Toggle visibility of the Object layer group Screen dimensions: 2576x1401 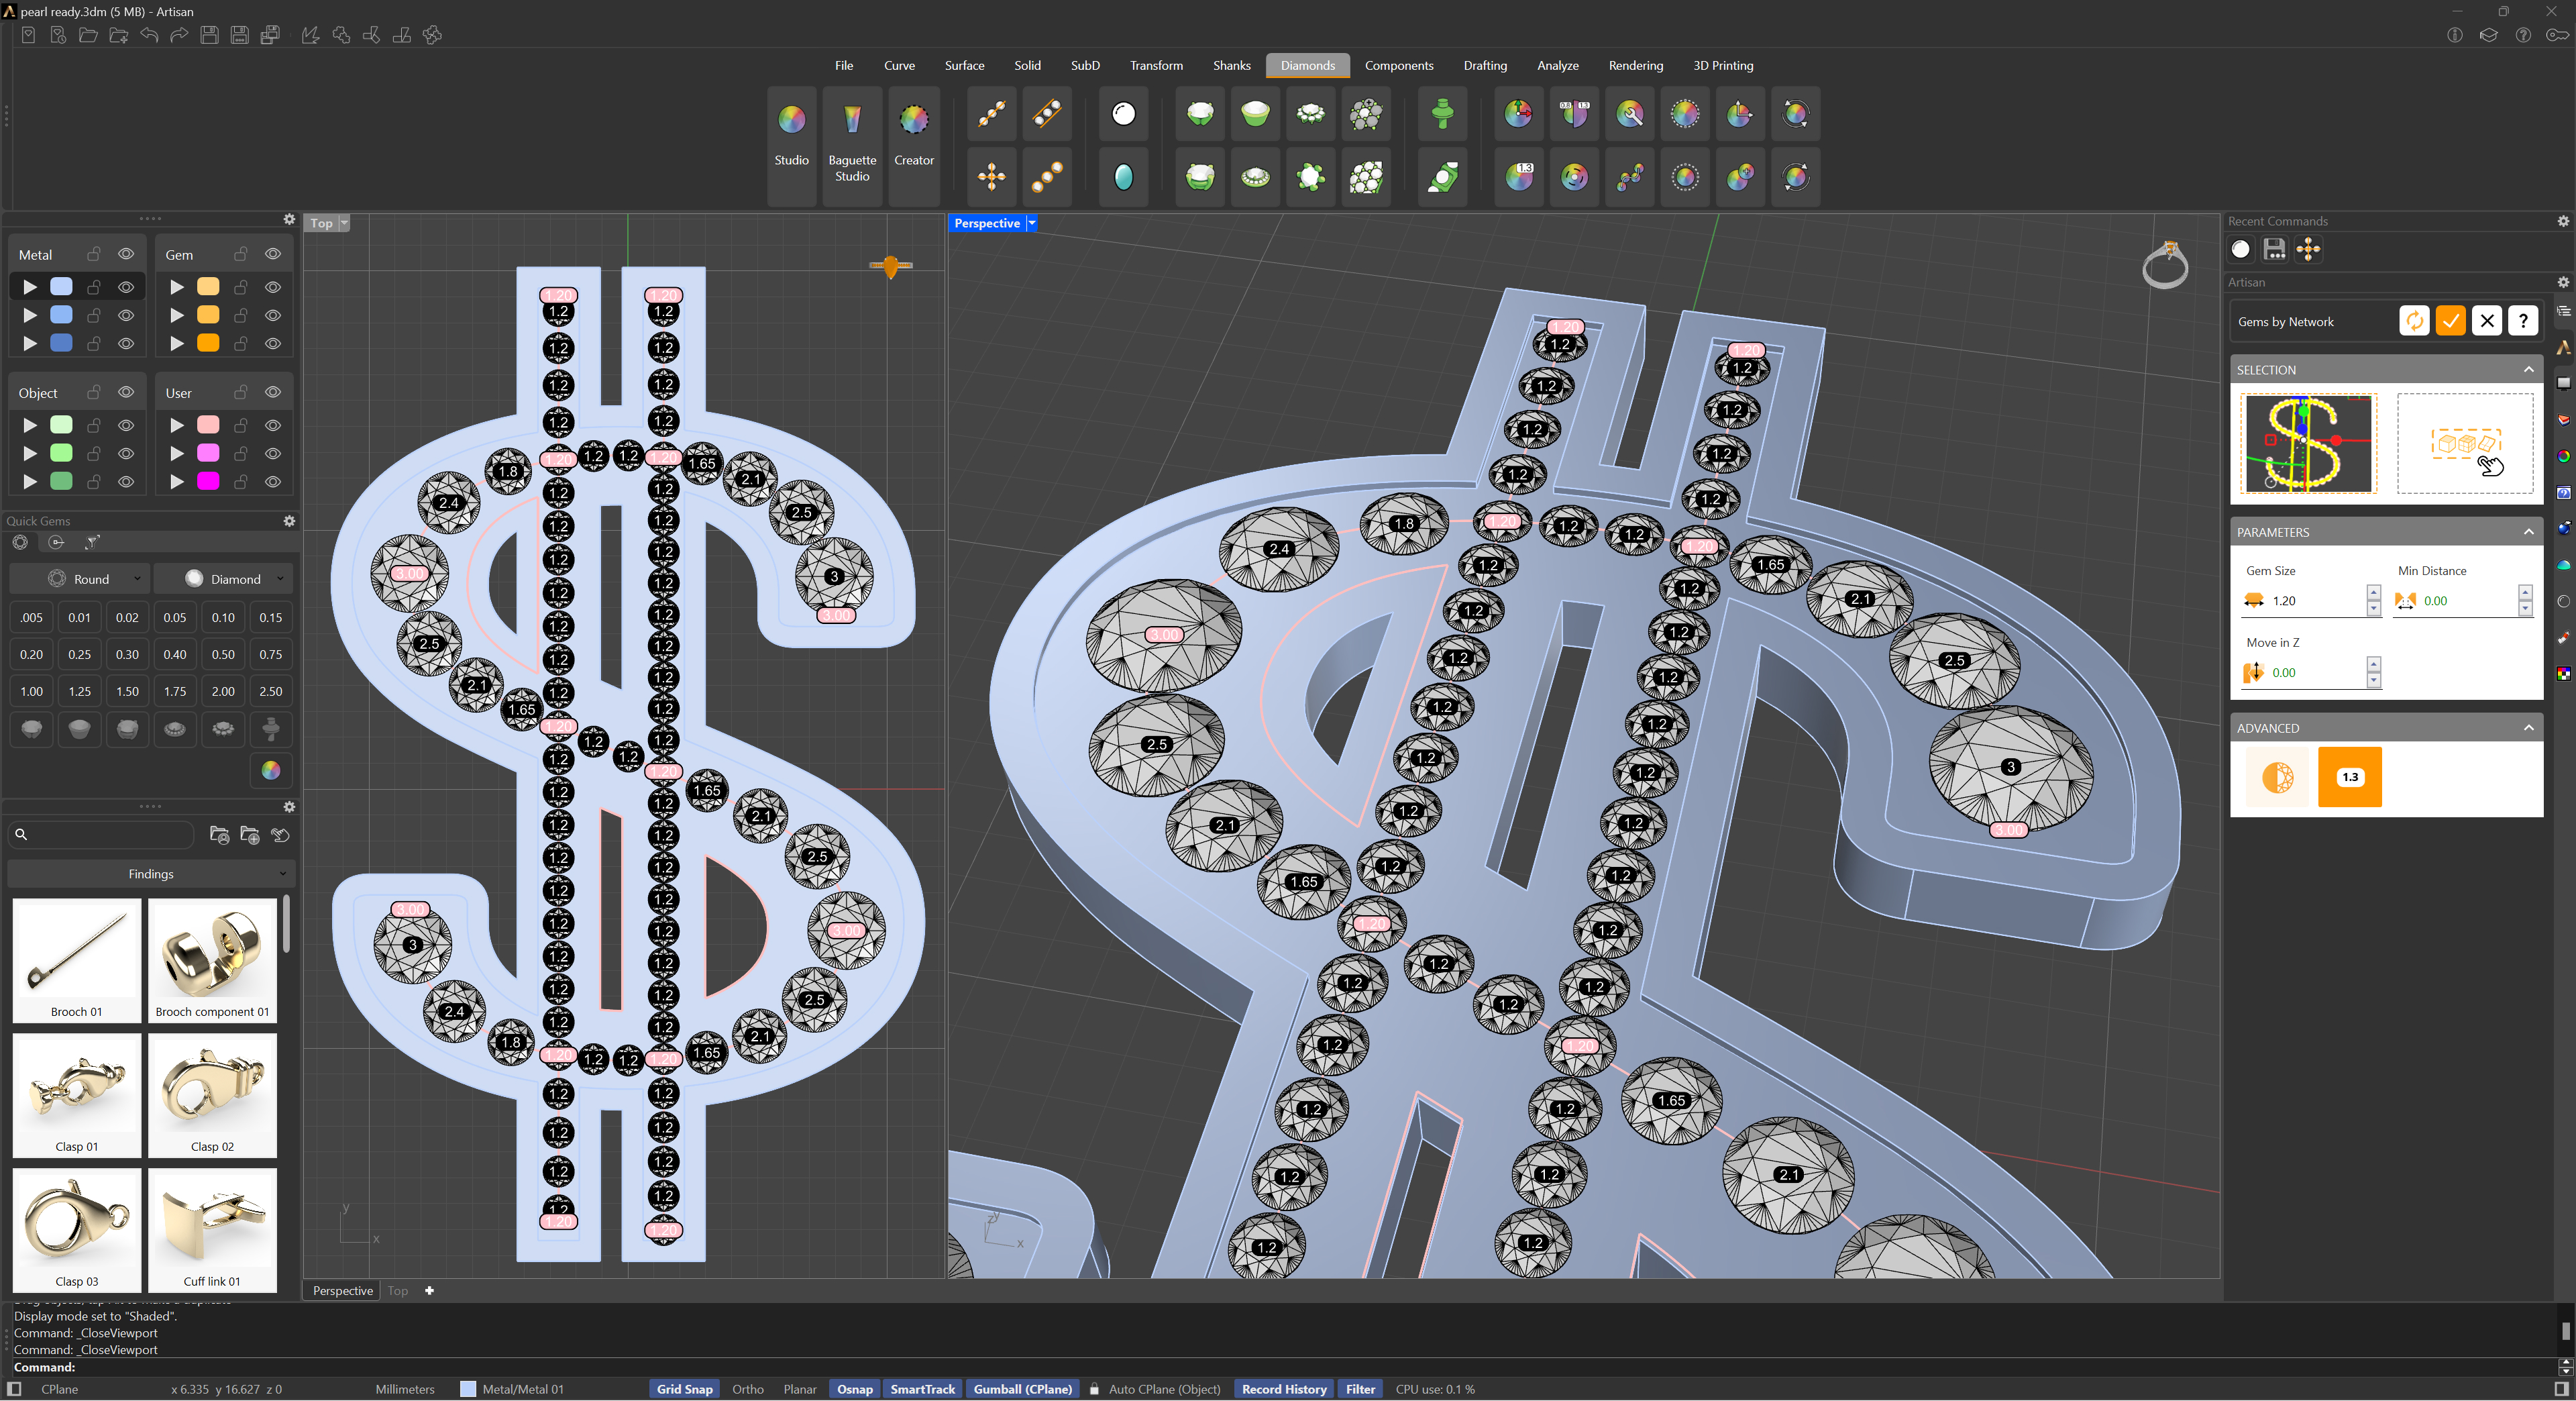126,392
